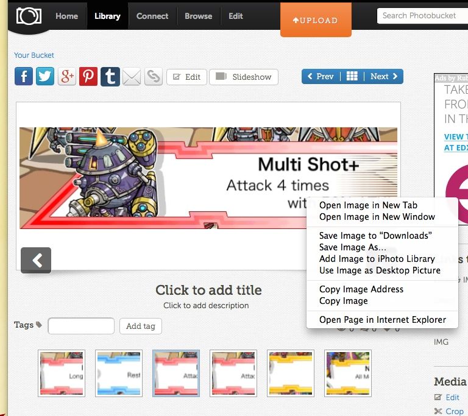Share image via Facebook icon

(23, 77)
